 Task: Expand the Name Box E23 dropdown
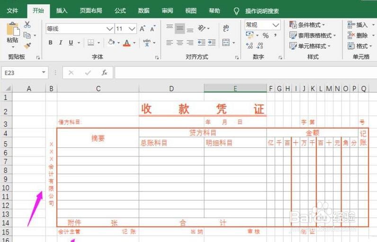[44, 72]
